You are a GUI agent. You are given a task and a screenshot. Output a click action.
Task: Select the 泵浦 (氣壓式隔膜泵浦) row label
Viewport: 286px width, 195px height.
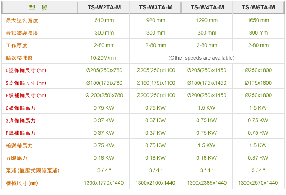pos(32,171)
